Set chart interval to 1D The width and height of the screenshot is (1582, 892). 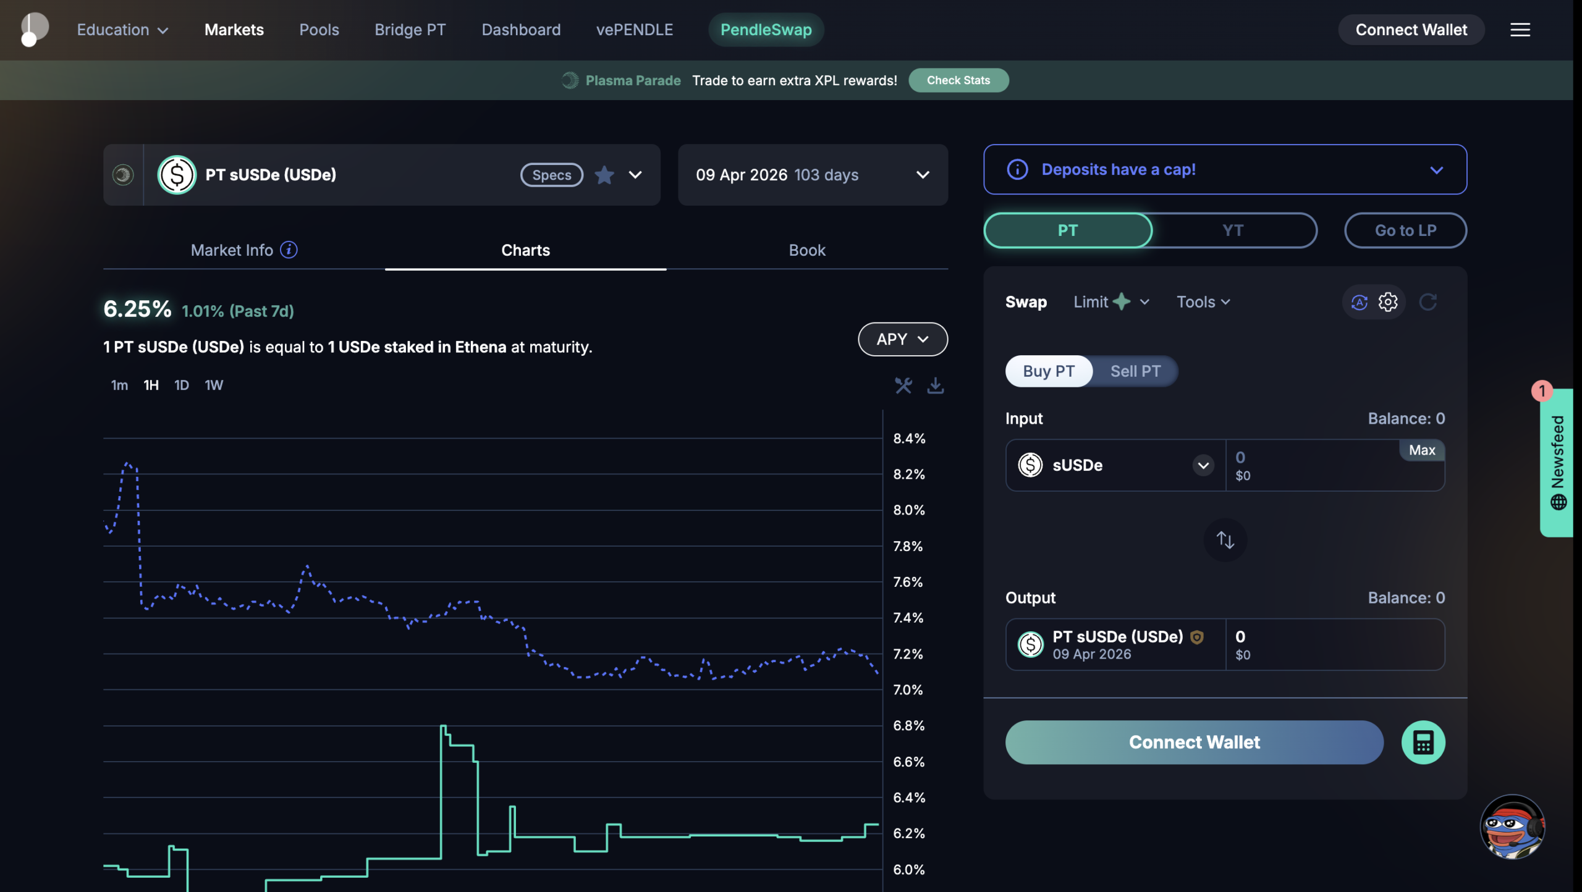pyautogui.click(x=181, y=385)
